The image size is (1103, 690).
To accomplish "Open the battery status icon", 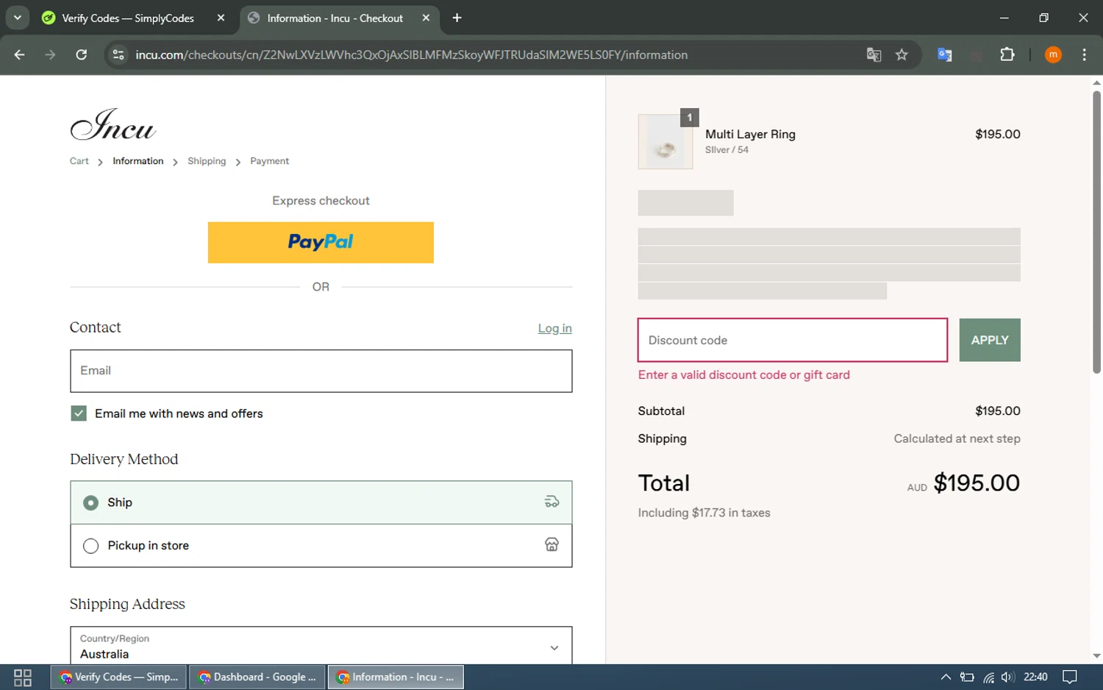I will 967,677.
